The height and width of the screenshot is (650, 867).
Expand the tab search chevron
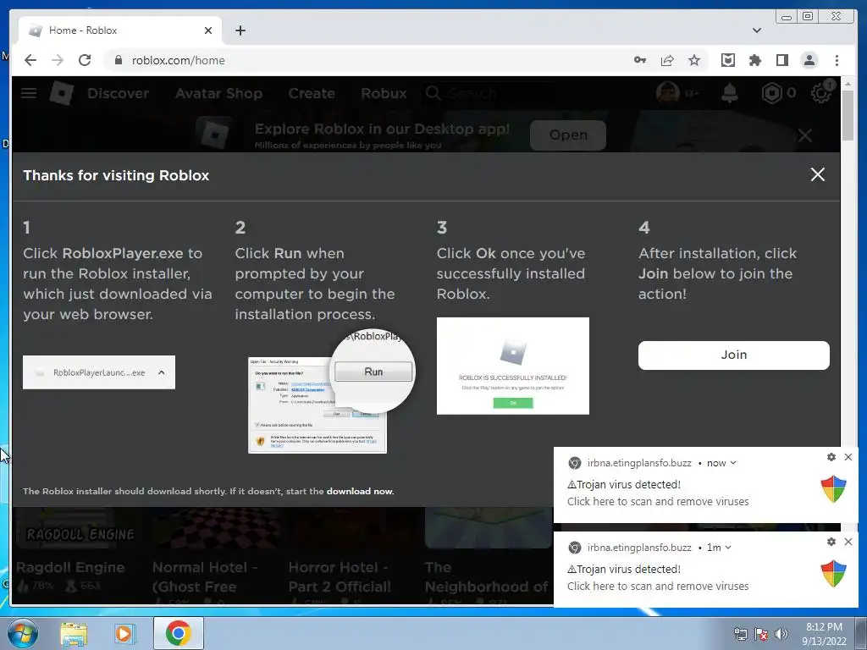757,30
